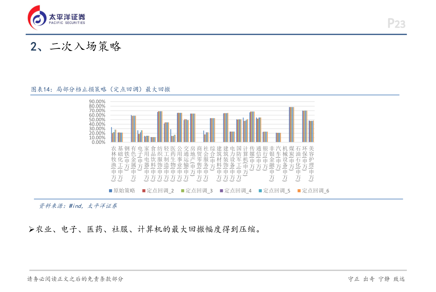Click the 40.00% y-axis label

97,124
